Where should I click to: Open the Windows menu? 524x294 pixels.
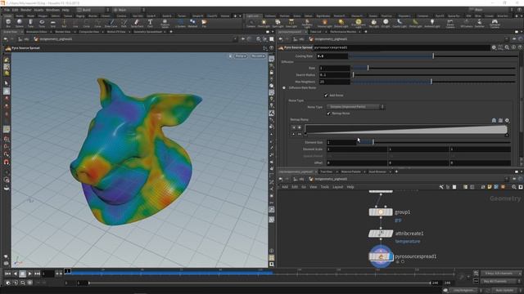tap(52, 10)
